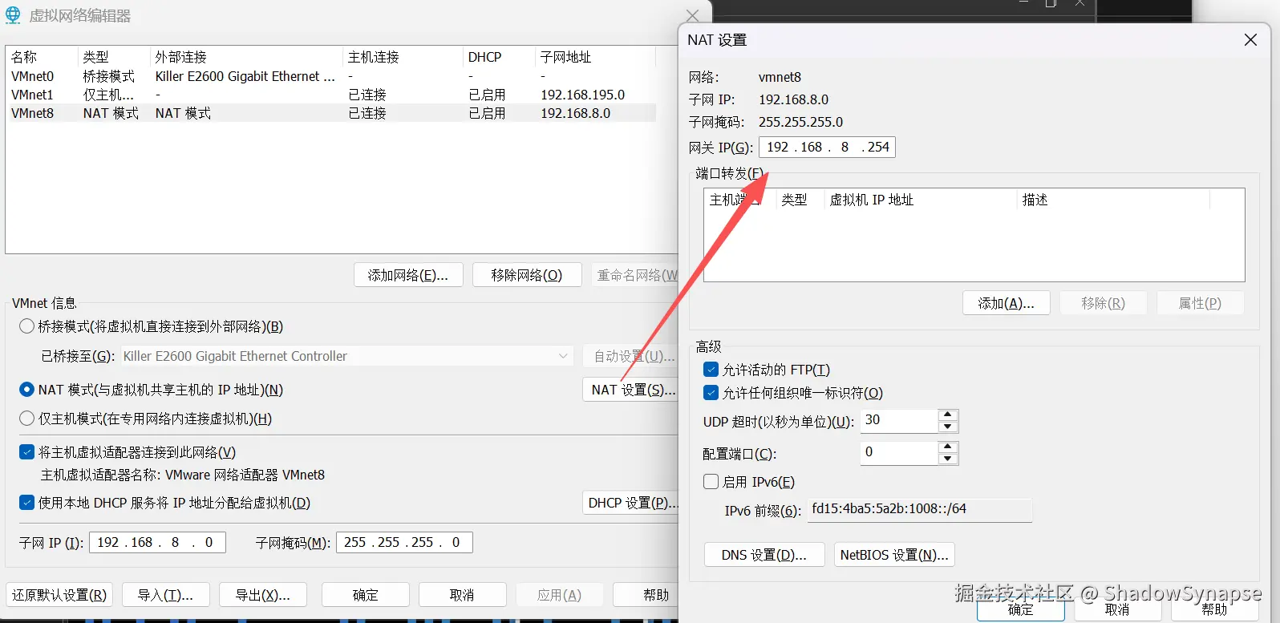
Task: Select 桥接模式 radio button
Action: (x=26, y=326)
